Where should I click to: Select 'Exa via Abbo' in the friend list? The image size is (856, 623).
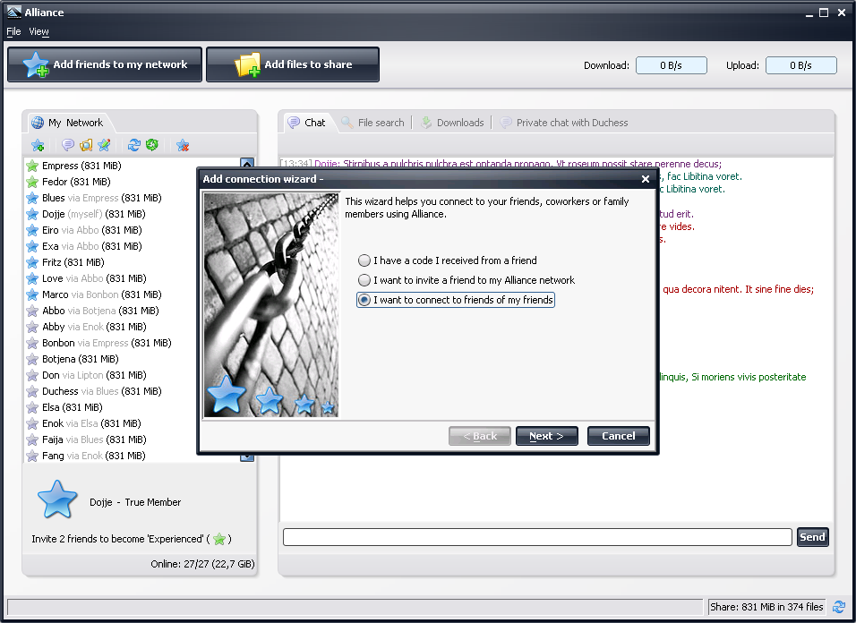point(91,246)
